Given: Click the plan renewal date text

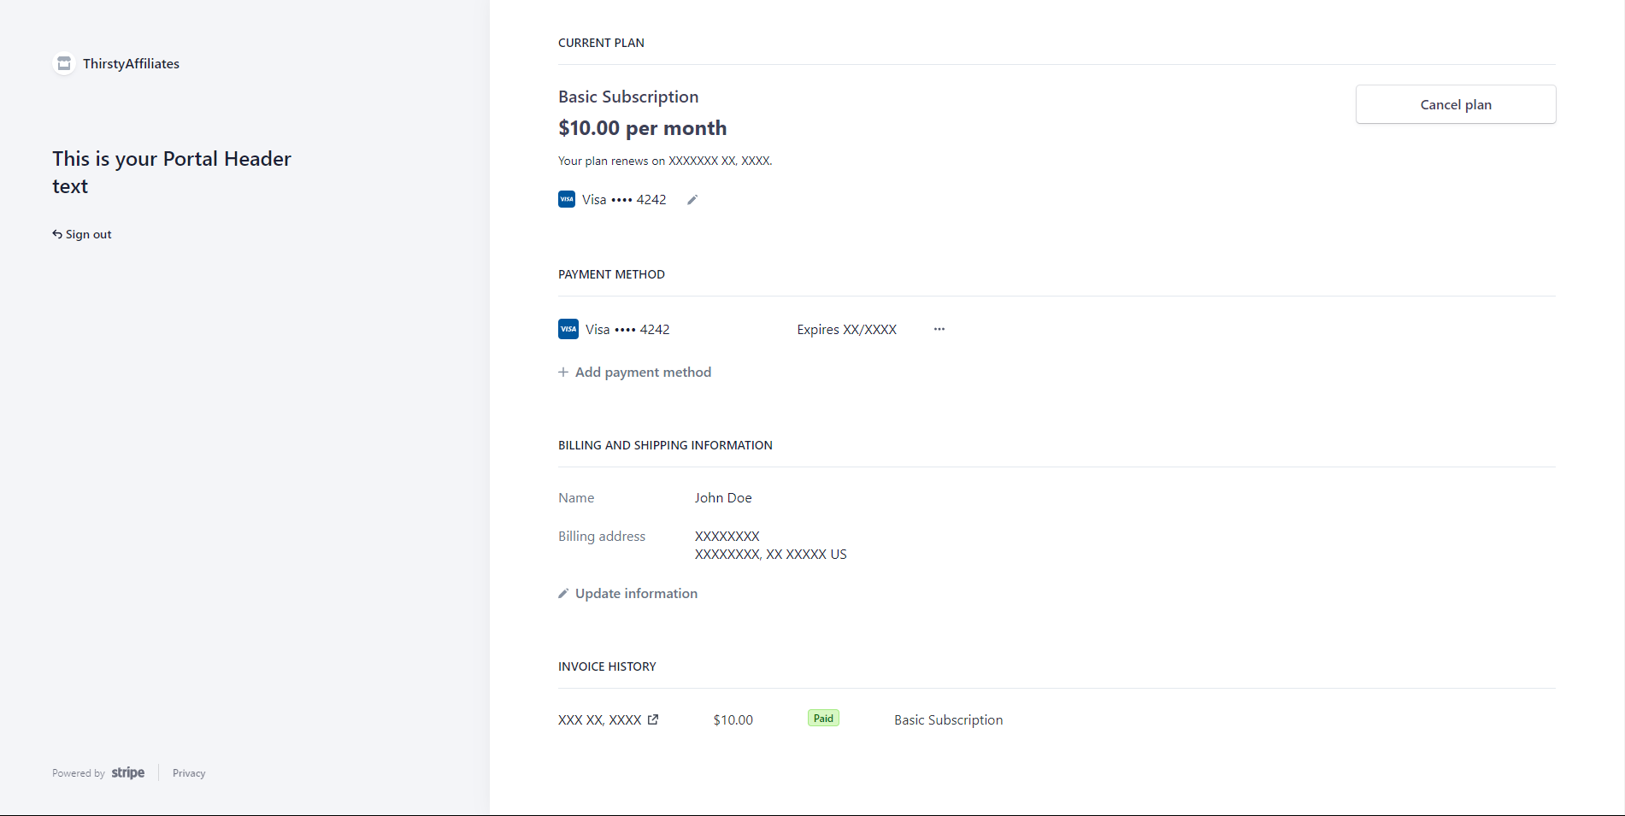Looking at the screenshot, I should coord(665,161).
